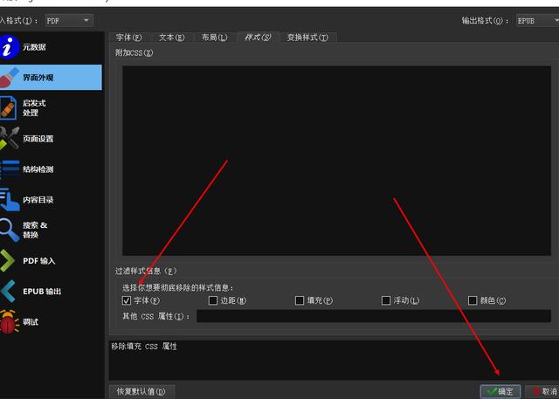Enable the 边距(M) filter checkbox
This screenshot has width=559, height=399.
point(213,300)
